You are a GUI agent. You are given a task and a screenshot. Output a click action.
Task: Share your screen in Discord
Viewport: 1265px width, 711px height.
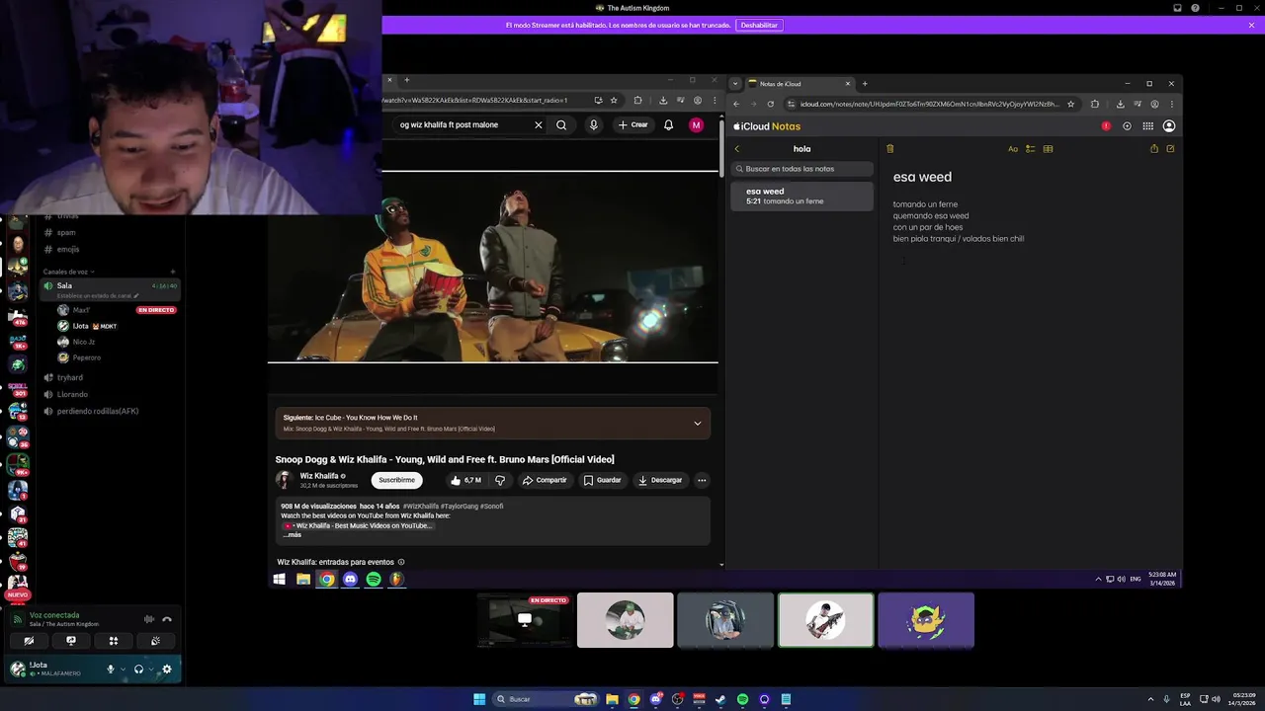tap(71, 641)
